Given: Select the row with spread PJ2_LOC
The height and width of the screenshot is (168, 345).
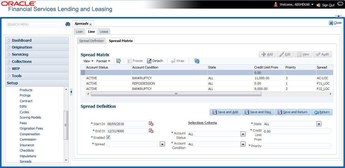Looking at the screenshot, I should coord(207,89).
